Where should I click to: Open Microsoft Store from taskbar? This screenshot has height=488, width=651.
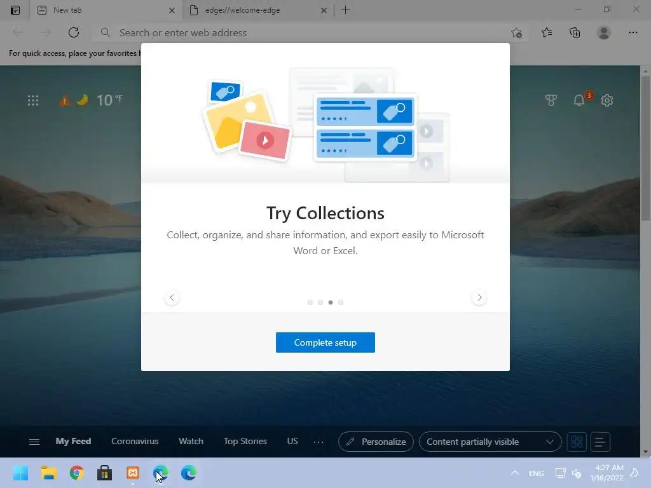(x=105, y=473)
